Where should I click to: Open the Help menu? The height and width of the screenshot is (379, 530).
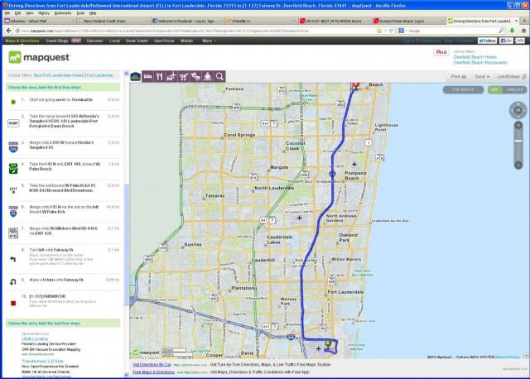pyautogui.click(x=93, y=13)
